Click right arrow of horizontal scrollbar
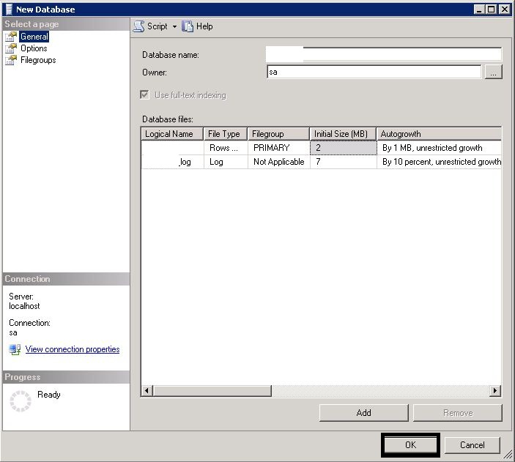 495,391
